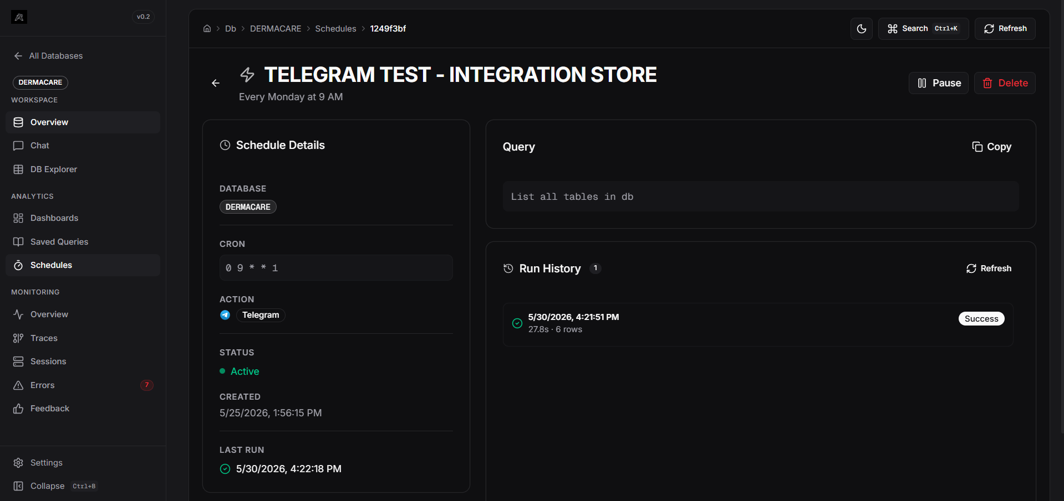1064x501 pixels.
Task: Click the query text box
Action: (761, 197)
